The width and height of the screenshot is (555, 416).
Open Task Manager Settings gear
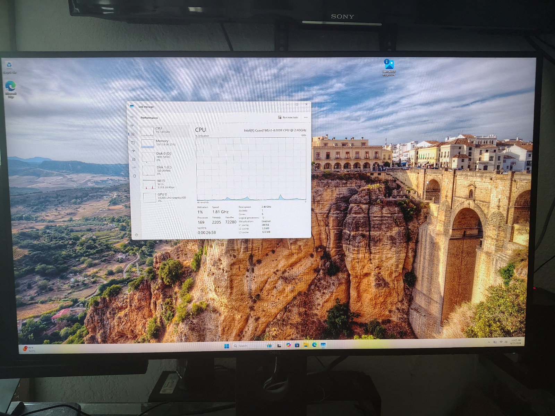(136, 235)
